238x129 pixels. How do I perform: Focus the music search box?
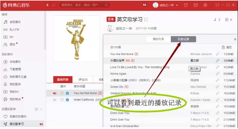point(84,5)
